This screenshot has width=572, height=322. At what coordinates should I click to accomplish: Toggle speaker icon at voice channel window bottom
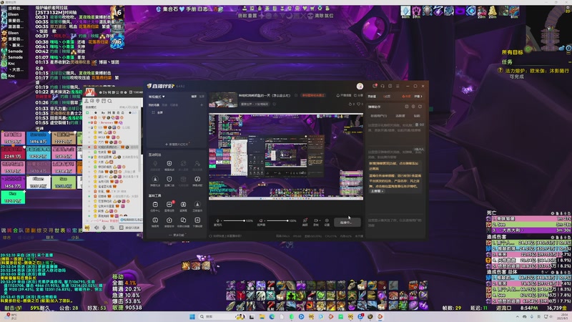(97, 228)
